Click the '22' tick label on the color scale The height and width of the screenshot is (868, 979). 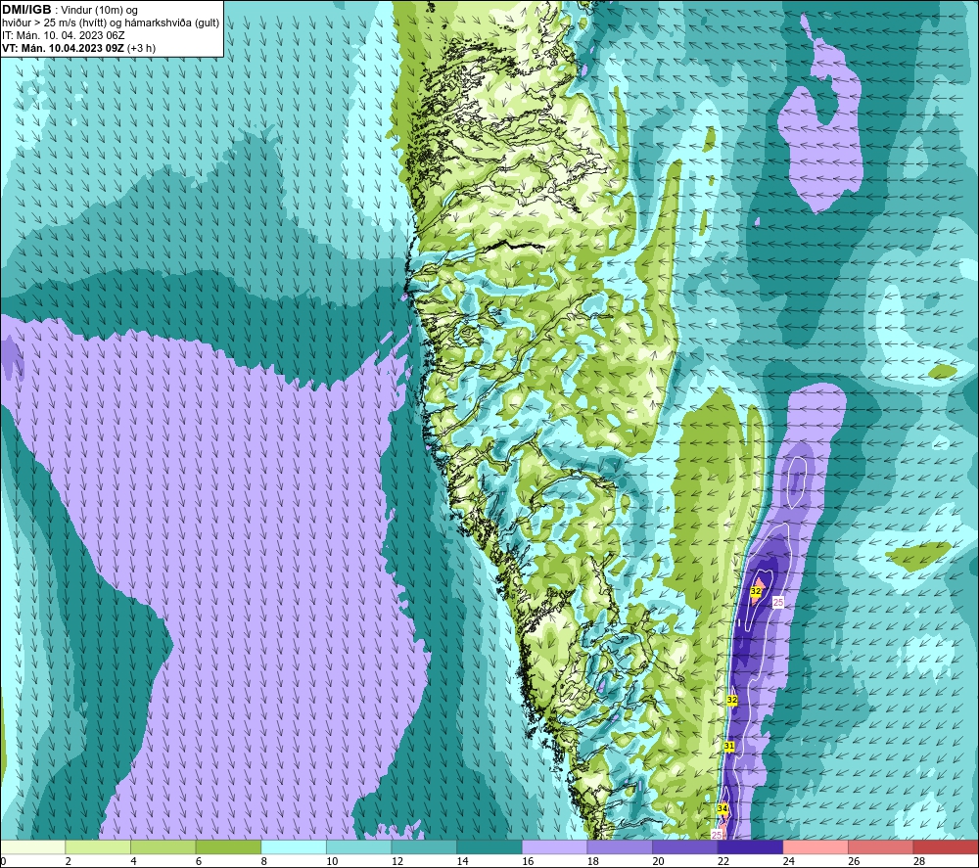click(x=723, y=861)
